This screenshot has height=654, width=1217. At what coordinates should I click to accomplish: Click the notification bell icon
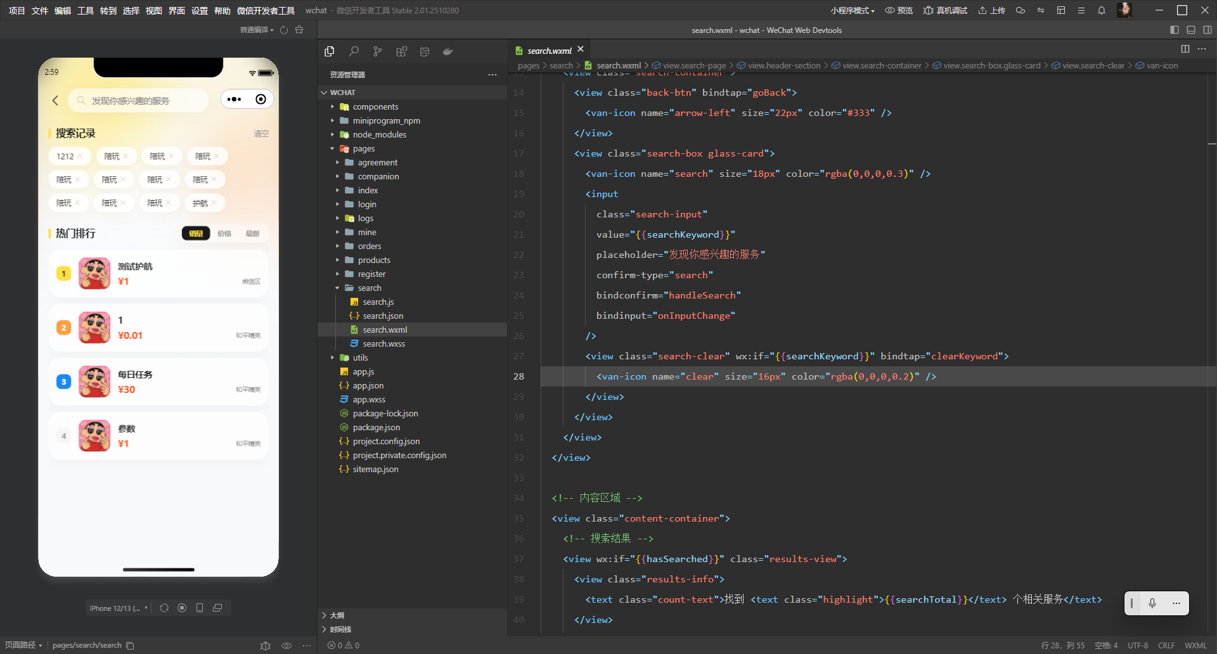click(1102, 10)
